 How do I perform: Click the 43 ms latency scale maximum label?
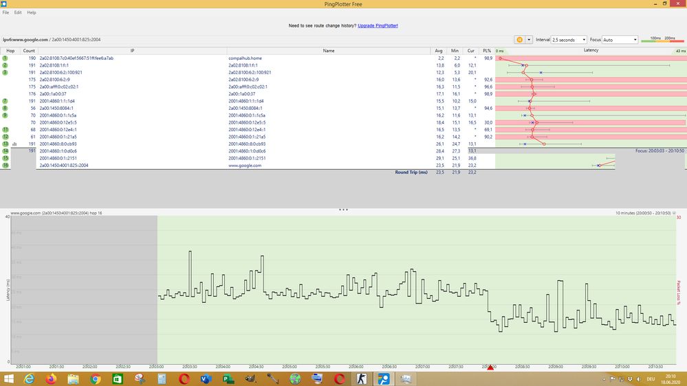pyautogui.click(x=680, y=52)
